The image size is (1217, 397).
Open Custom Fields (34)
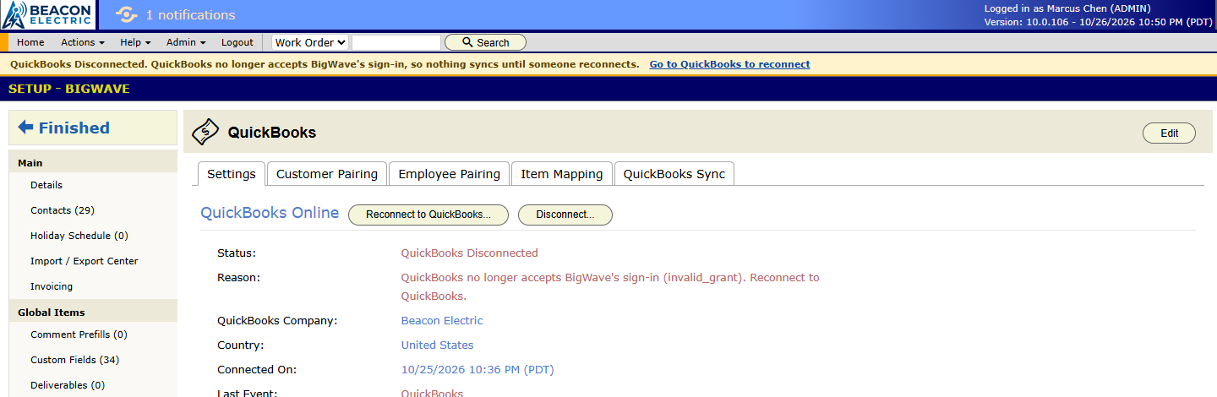click(75, 360)
